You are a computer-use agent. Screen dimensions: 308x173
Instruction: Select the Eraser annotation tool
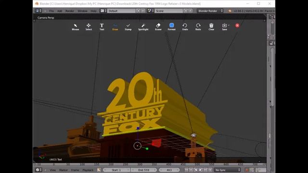click(158, 27)
